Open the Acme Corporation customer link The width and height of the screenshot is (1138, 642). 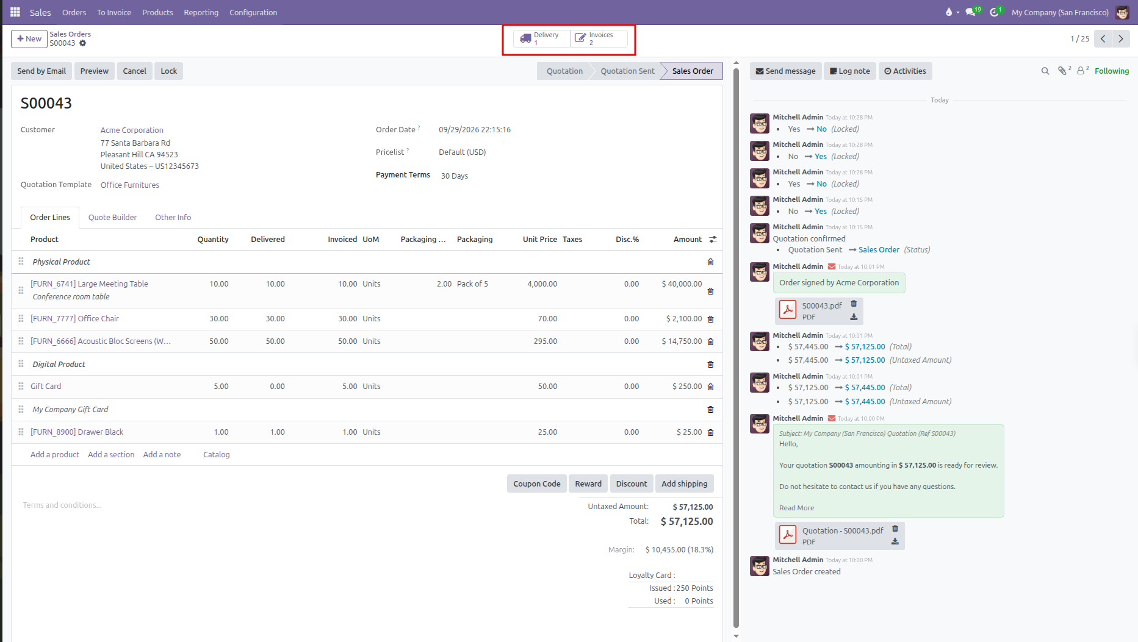point(132,130)
